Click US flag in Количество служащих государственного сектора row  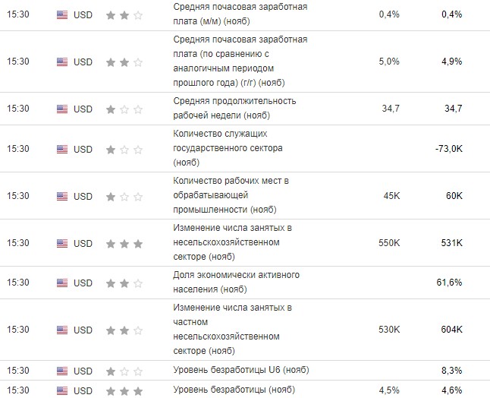(62, 149)
